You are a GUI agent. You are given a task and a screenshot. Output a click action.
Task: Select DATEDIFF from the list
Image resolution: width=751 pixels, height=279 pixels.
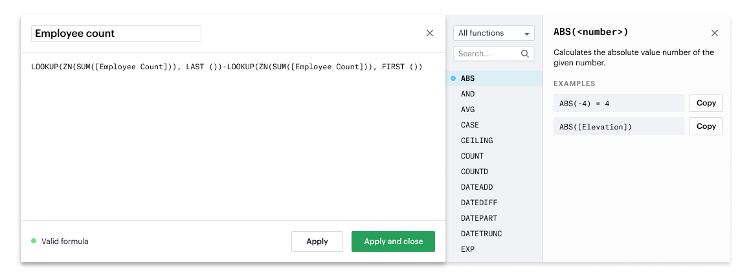pyautogui.click(x=479, y=203)
